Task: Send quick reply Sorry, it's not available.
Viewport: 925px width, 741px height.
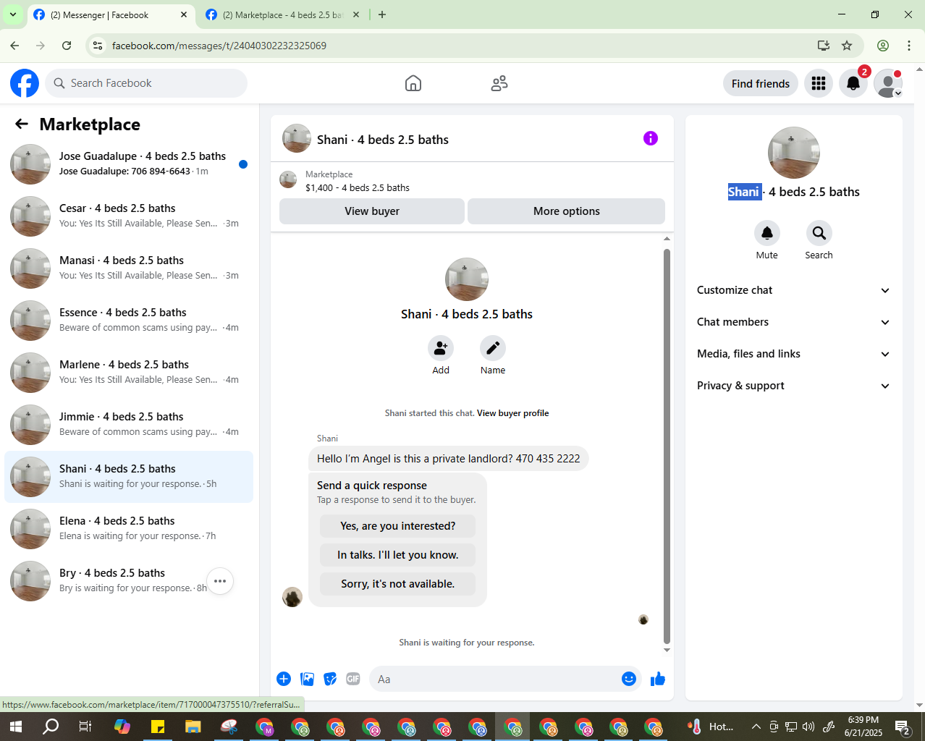Action: (398, 584)
